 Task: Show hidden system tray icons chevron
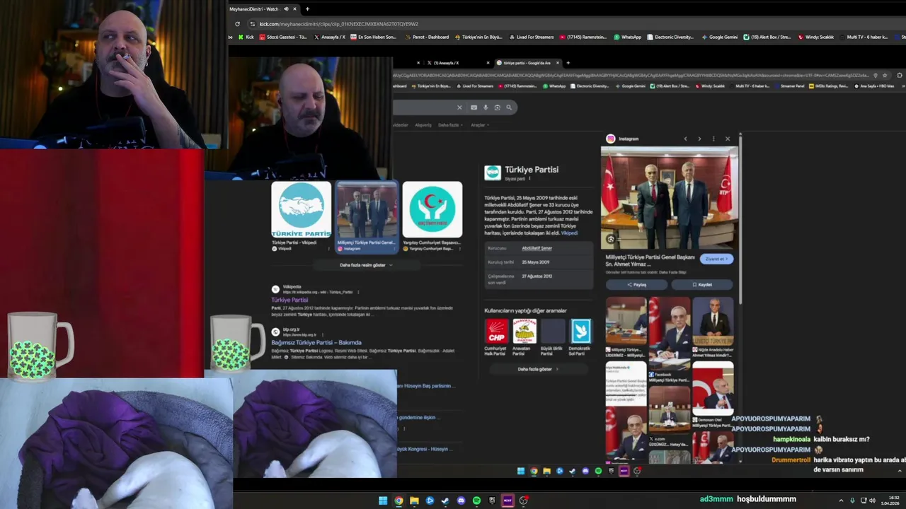point(841,501)
